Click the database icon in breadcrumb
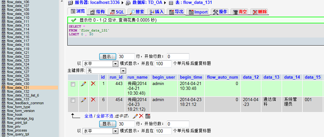The width and height of the screenshot is (324, 137). coord(128,3)
